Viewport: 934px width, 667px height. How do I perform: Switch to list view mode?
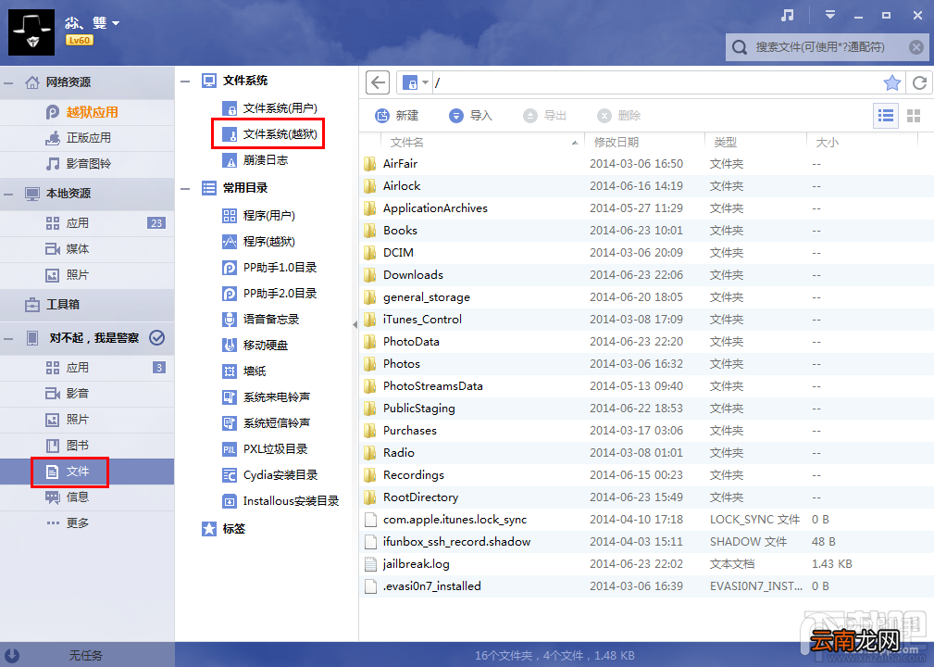(886, 116)
